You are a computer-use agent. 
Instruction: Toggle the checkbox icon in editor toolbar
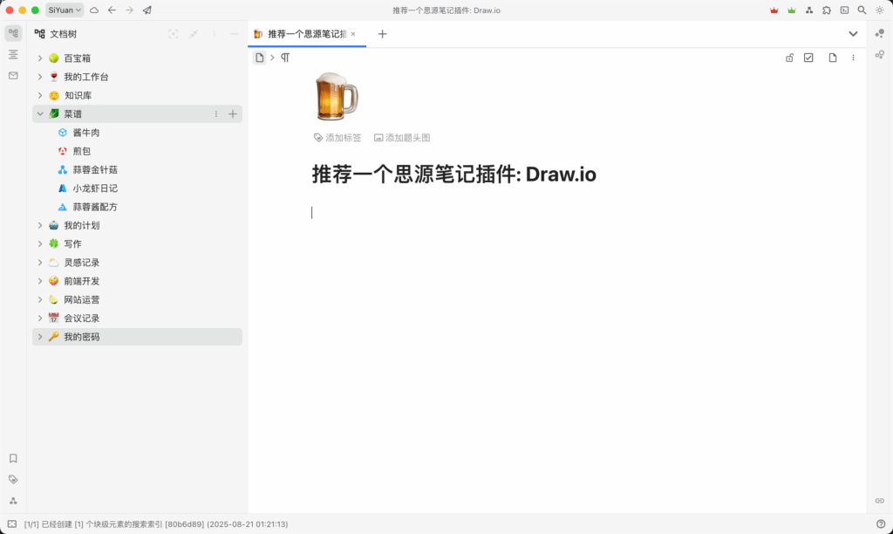point(808,58)
